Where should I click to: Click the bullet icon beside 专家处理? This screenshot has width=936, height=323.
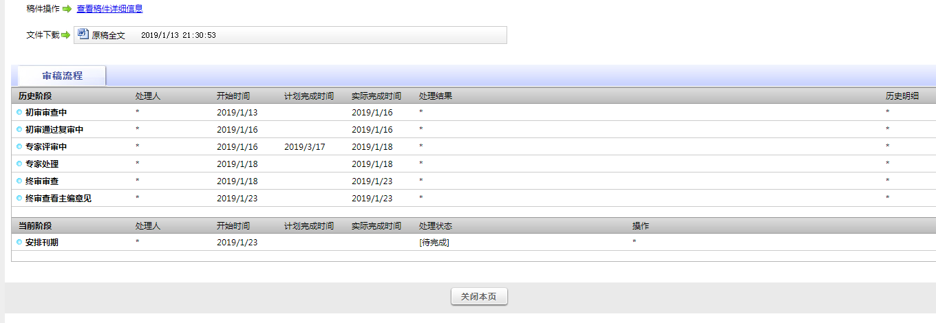19,164
